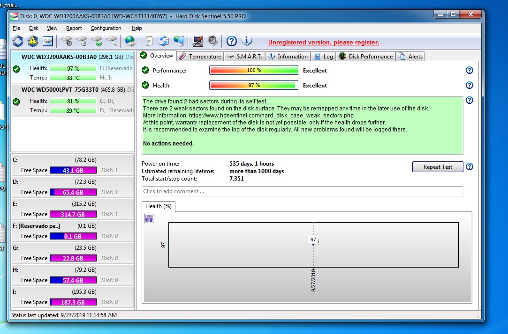Click the globe over disk toolbar icon

coord(130,41)
